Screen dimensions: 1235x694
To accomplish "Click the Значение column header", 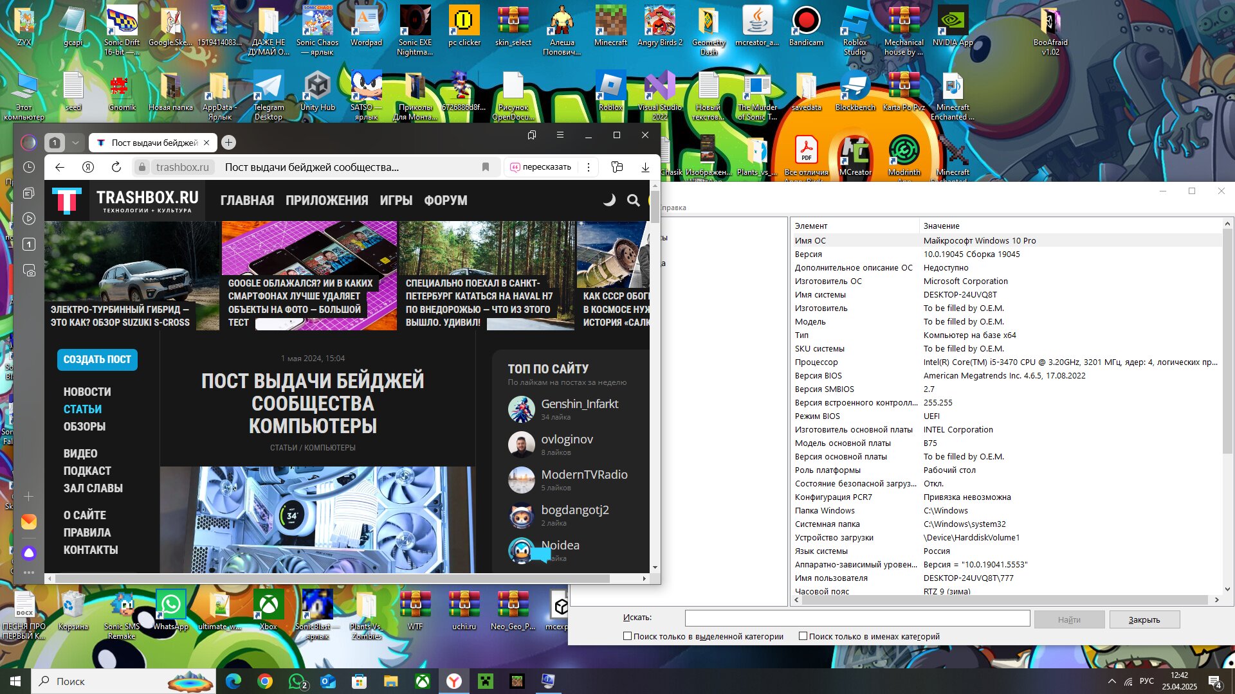I will 1070,226.
